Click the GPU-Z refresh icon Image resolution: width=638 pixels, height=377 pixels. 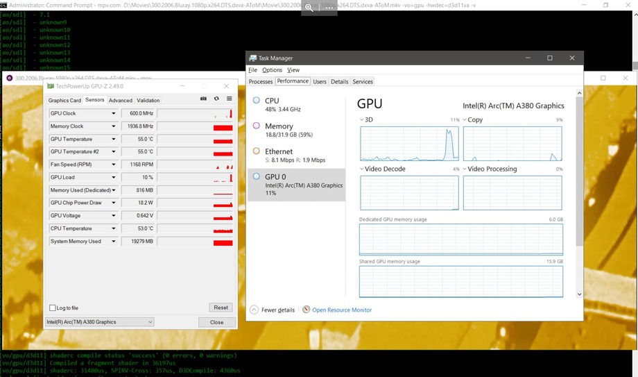coord(216,99)
